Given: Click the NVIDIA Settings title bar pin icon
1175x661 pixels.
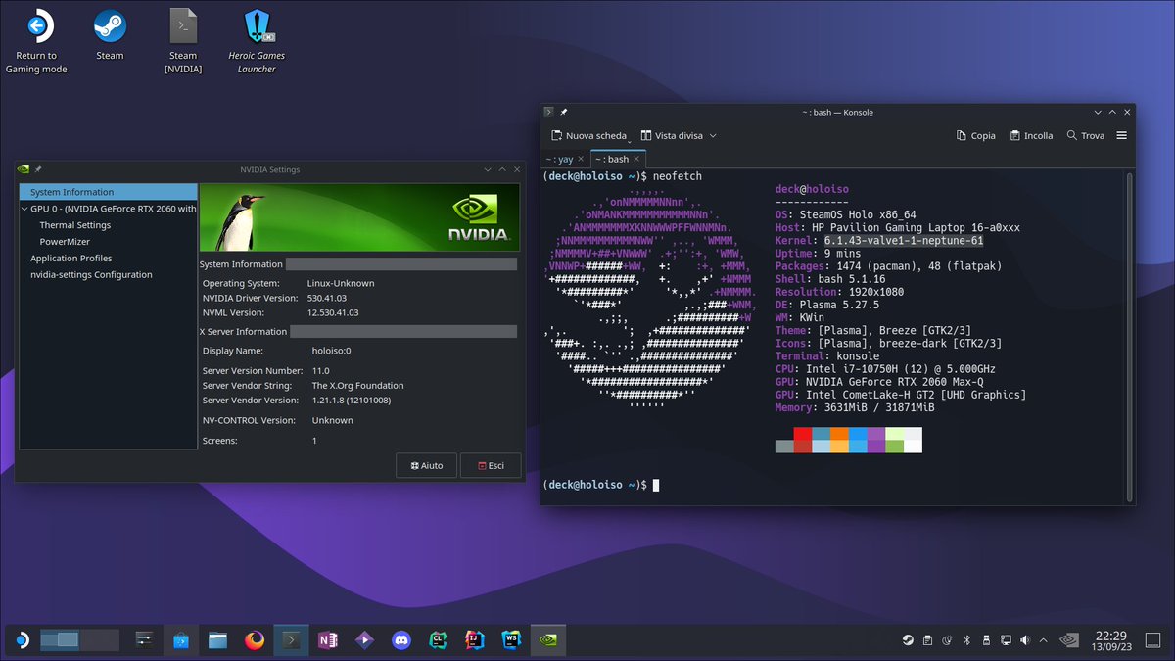Looking at the screenshot, I should tap(38, 169).
